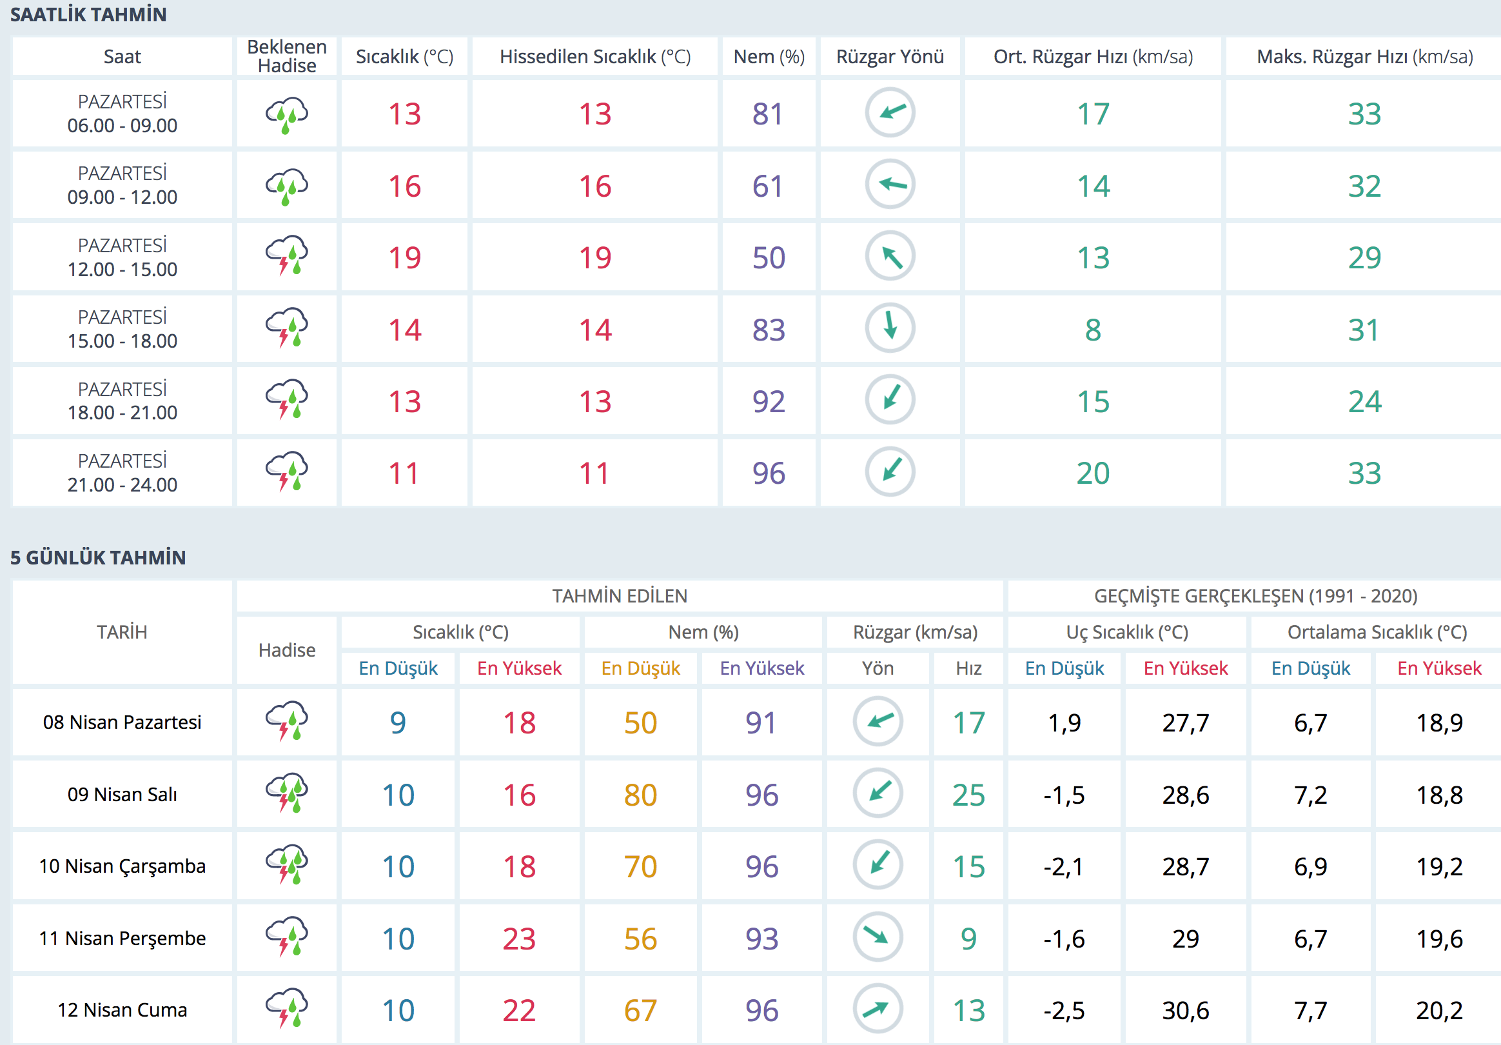
Task: Click wind direction icon for 12 Nisan Cuma
Action: click(x=878, y=1009)
